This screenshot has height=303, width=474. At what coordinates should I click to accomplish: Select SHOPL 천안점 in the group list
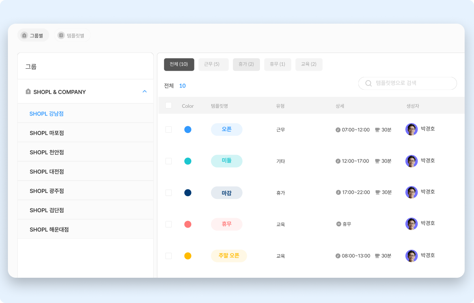[x=85, y=152]
